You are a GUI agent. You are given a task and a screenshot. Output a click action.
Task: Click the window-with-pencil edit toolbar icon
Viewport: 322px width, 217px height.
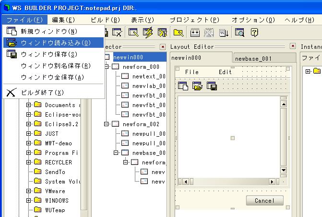pyautogui.click(x=133, y=33)
